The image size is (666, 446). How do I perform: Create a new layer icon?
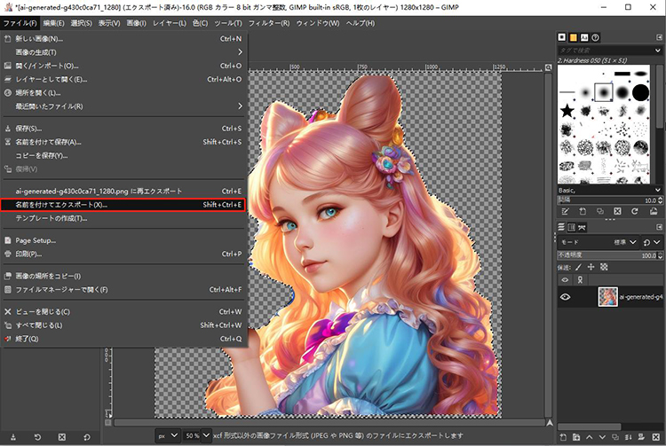565,437
